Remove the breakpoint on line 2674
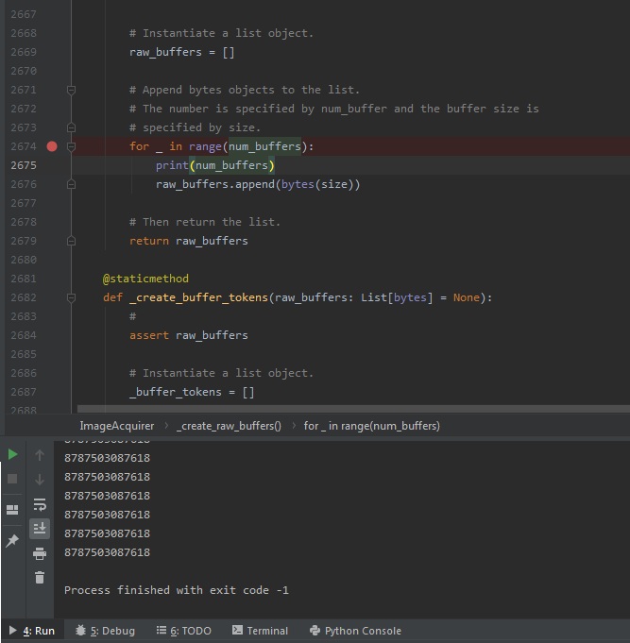The height and width of the screenshot is (643, 630). pyautogui.click(x=52, y=146)
